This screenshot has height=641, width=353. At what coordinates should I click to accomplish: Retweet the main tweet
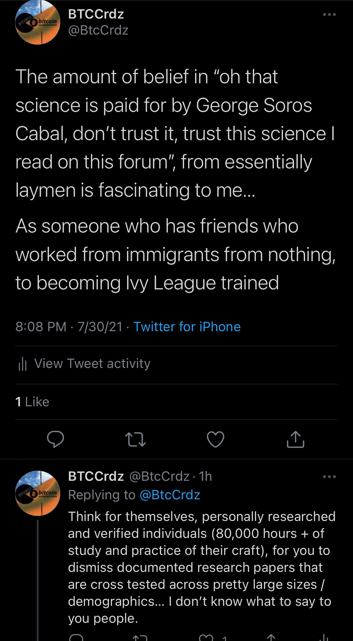point(135,439)
